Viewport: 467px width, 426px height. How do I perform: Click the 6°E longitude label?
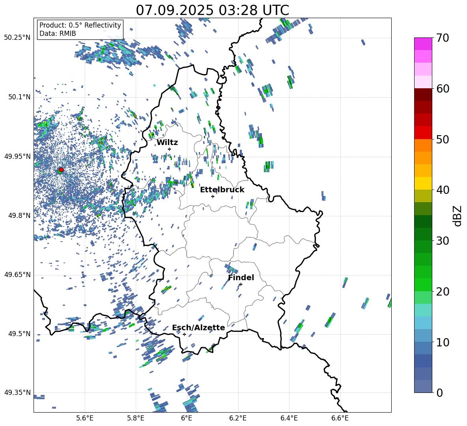click(x=187, y=419)
